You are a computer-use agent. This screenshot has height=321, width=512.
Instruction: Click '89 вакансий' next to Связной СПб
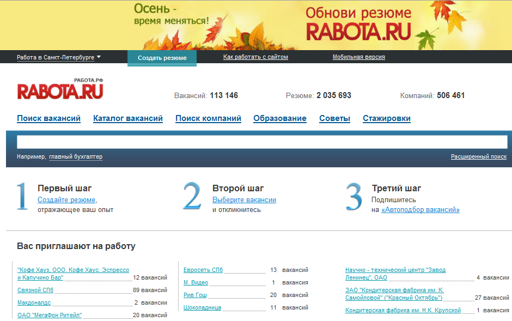pos(150,290)
